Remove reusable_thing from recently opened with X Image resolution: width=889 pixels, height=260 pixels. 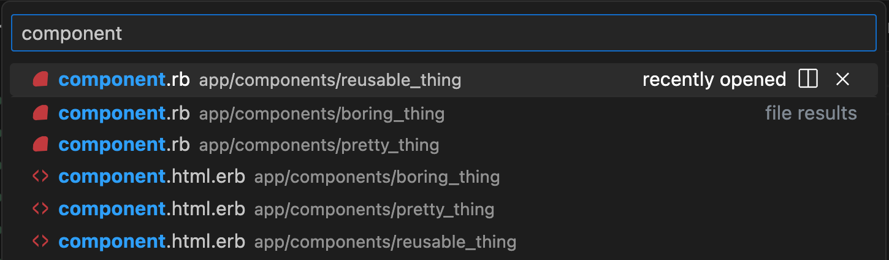[843, 79]
